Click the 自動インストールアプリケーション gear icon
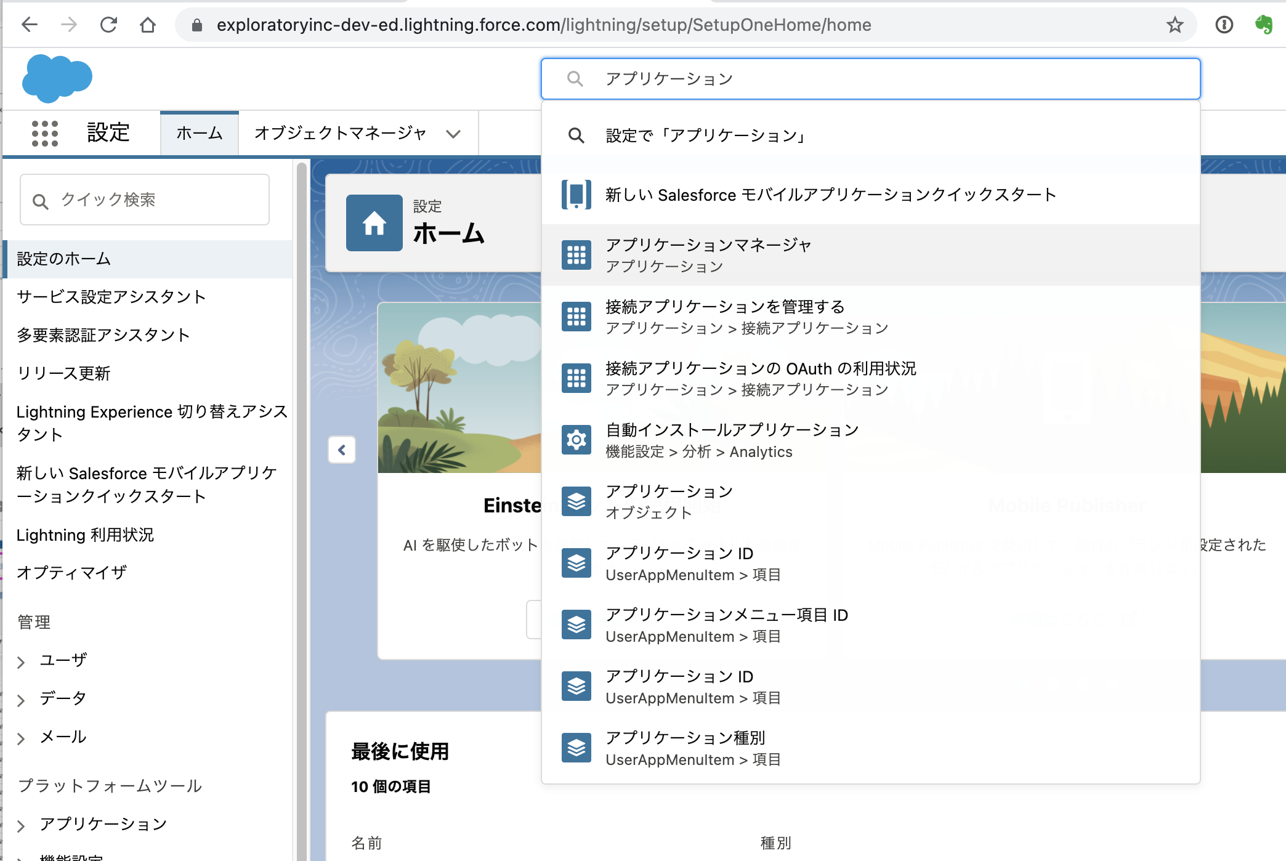 pyautogui.click(x=576, y=440)
